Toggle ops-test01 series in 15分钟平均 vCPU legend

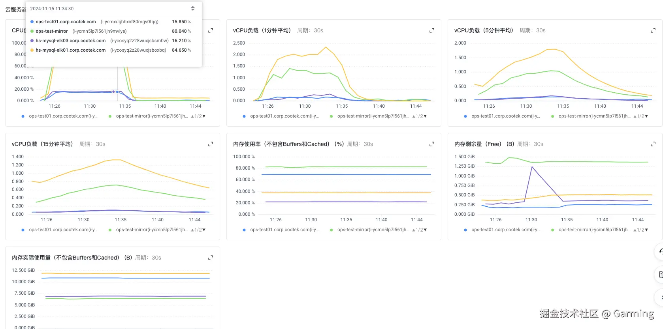pyautogui.click(x=60, y=230)
